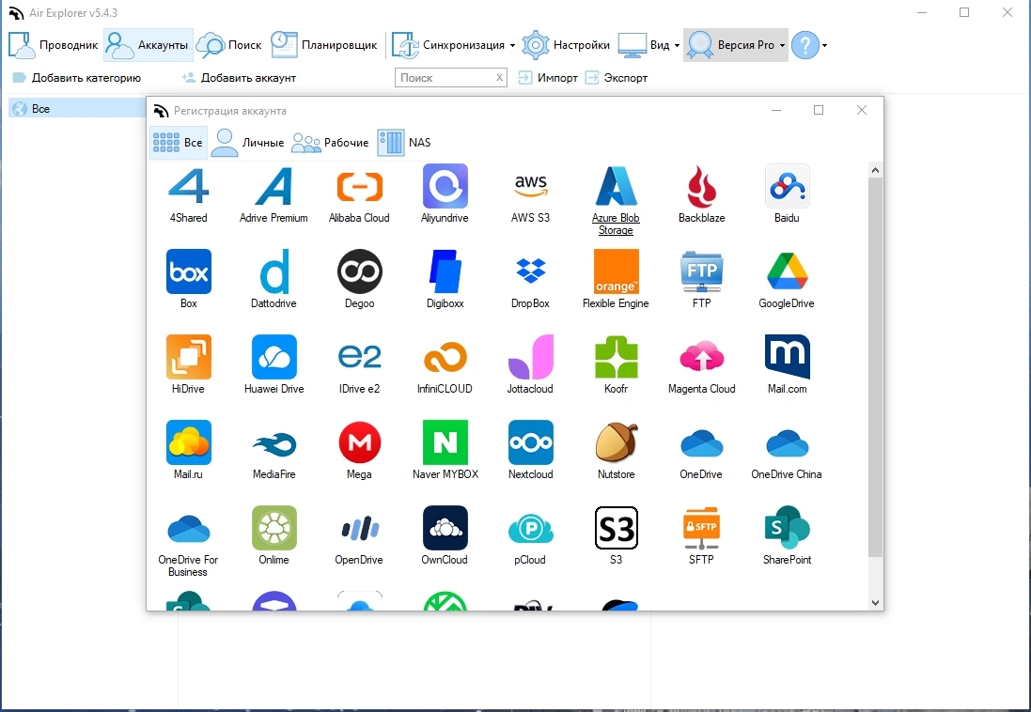Select the MediaFire icon
The width and height of the screenshot is (1031, 712).
274,442
